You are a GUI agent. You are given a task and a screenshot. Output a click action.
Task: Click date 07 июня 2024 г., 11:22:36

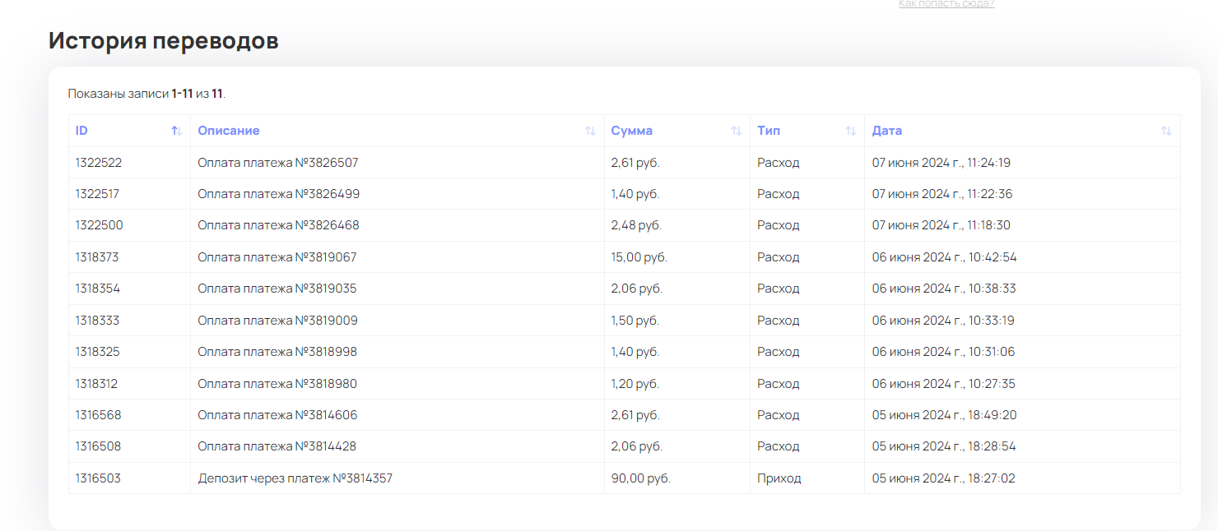(x=941, y=194)
